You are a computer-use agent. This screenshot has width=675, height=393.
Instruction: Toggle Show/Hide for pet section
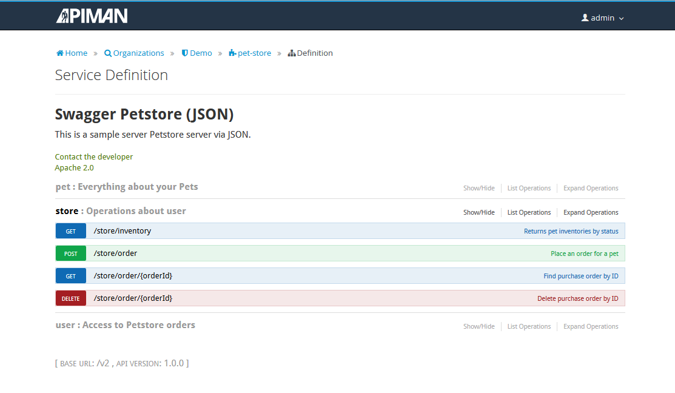[x=479, y=188]
